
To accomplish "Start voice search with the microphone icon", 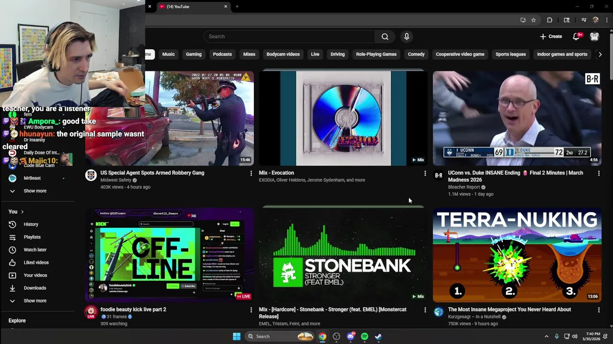I will click(407, 36).
